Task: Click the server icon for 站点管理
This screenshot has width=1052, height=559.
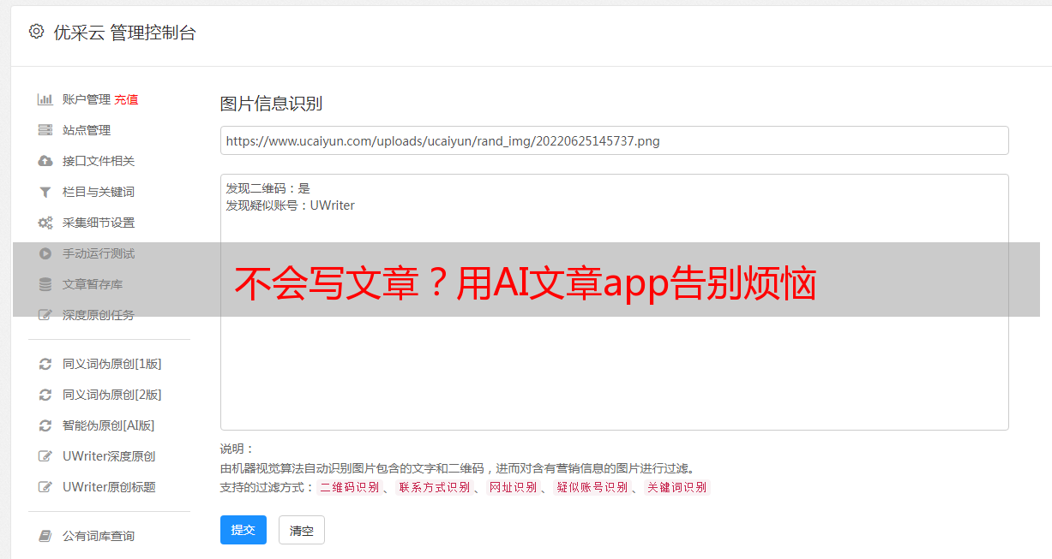Action: pyautogui.click(x=45, y=130)
